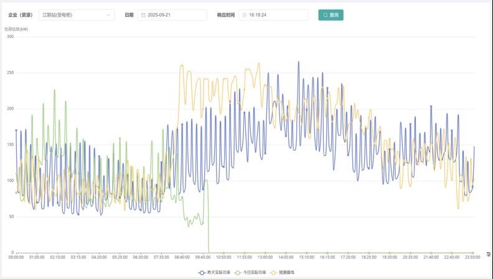The height and width of the screenshot is (279, 493).
Task: Click the magnifier icon in 查询 button
Action: (x=325, y=15)
